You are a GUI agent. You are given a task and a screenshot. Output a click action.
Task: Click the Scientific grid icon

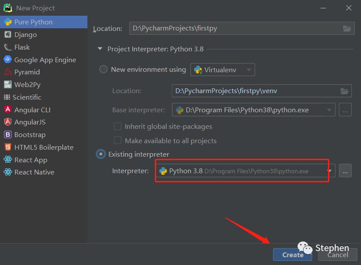[7, 97]
